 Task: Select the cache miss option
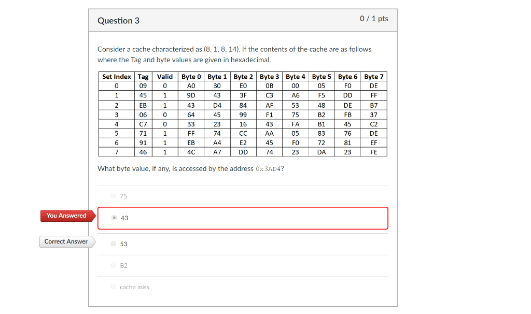tap(133, 287)
